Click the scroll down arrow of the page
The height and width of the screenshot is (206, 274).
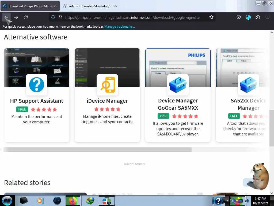click(x=272, y=193)
